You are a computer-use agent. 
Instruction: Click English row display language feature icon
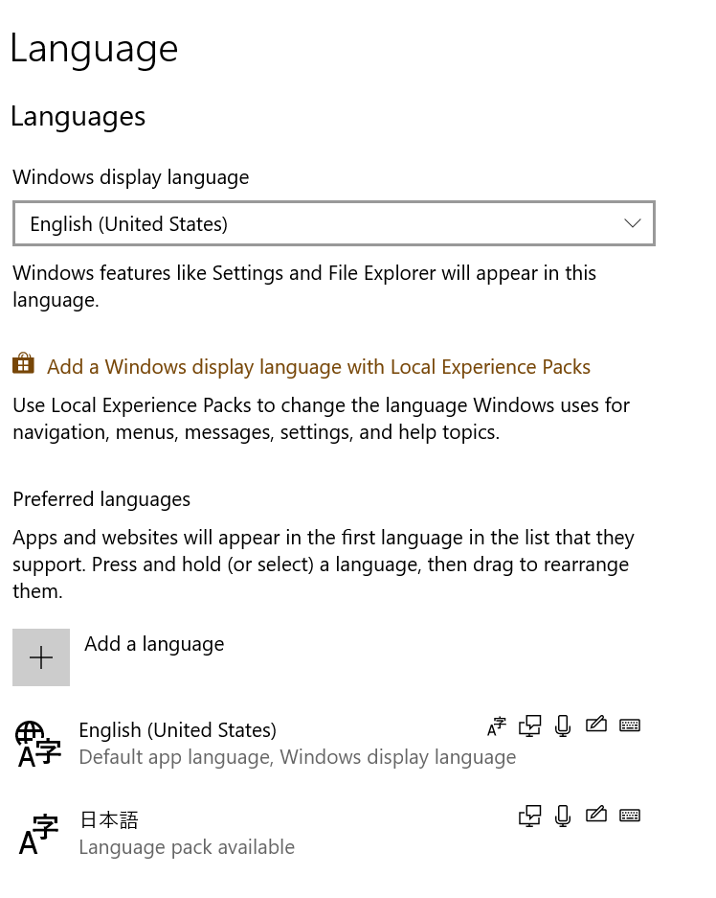click(x=497, y=726)
